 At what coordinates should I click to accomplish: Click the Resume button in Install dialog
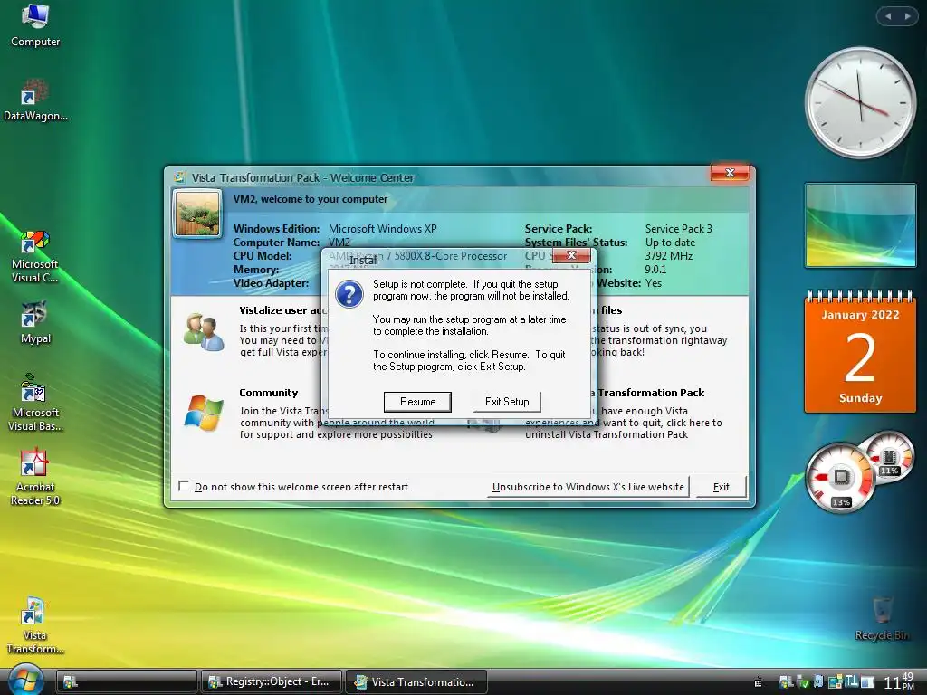click(x=417, y=402)
